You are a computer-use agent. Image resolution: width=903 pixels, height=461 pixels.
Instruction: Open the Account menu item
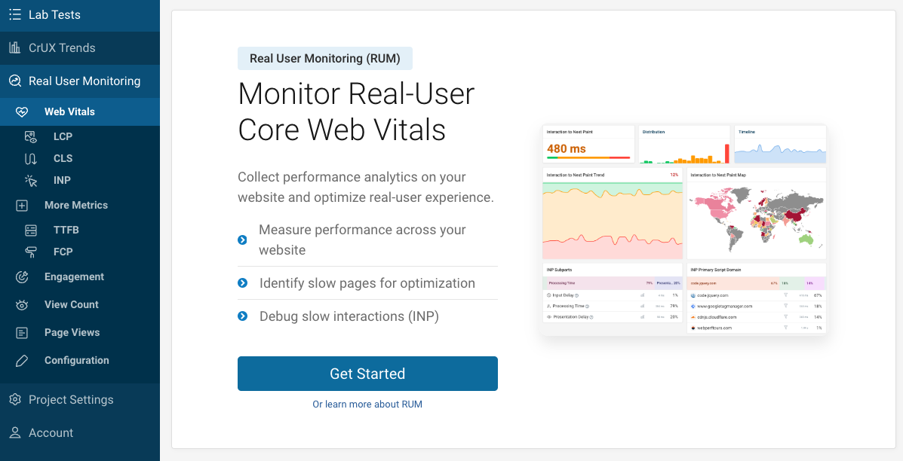(51, 433)
